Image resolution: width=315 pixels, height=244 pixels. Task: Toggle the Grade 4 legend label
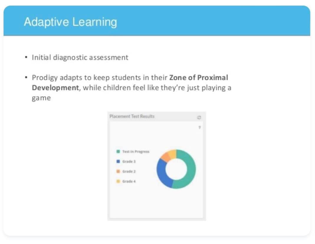tap(129, 181)
